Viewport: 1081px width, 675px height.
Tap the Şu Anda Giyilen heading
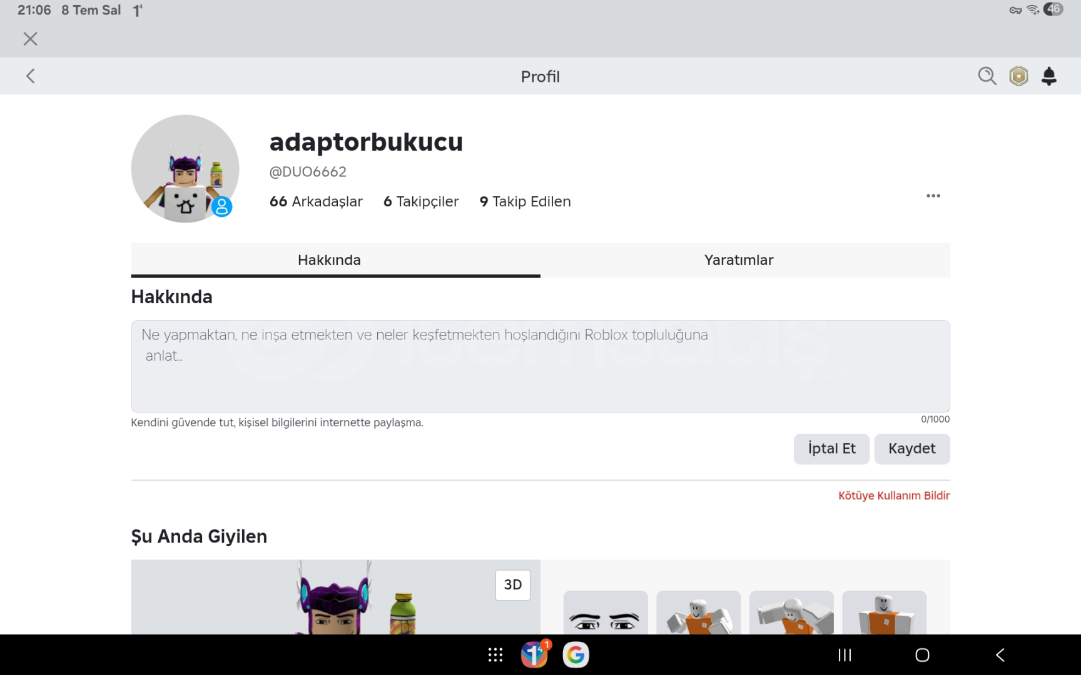click(199, 536)
